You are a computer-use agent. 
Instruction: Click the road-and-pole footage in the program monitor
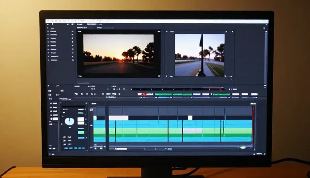pyautogui.click(x=200, y=55)
